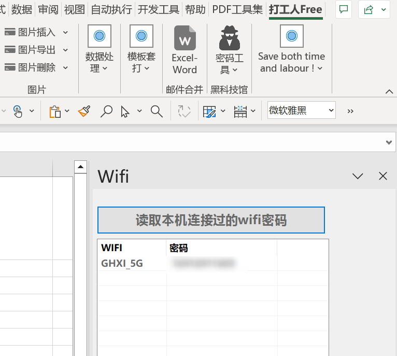Click the WIFI column header
Image resolution: width=397 pixels, height=356 pixels.
[x=132, y=248]
